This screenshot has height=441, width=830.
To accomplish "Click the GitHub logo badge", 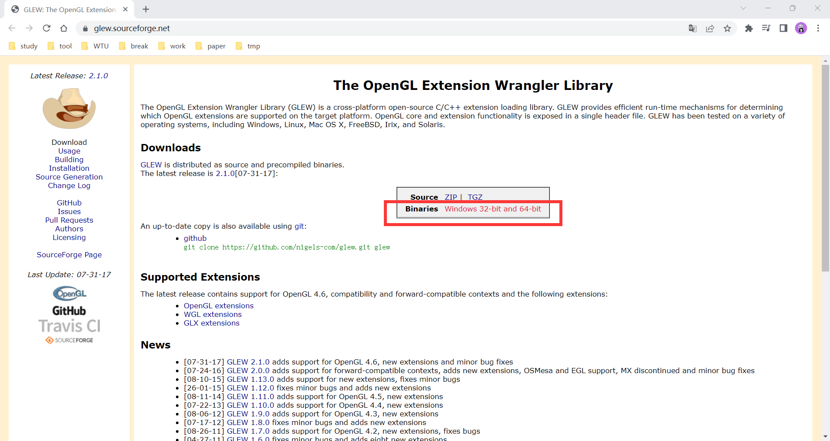I will [x=69, y=311].
